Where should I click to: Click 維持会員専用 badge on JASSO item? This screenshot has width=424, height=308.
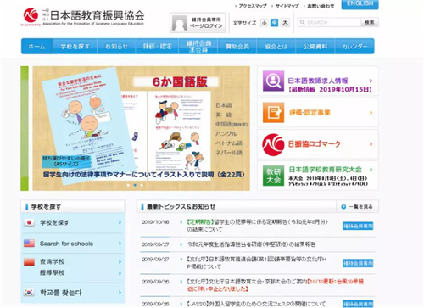[358, 304]
